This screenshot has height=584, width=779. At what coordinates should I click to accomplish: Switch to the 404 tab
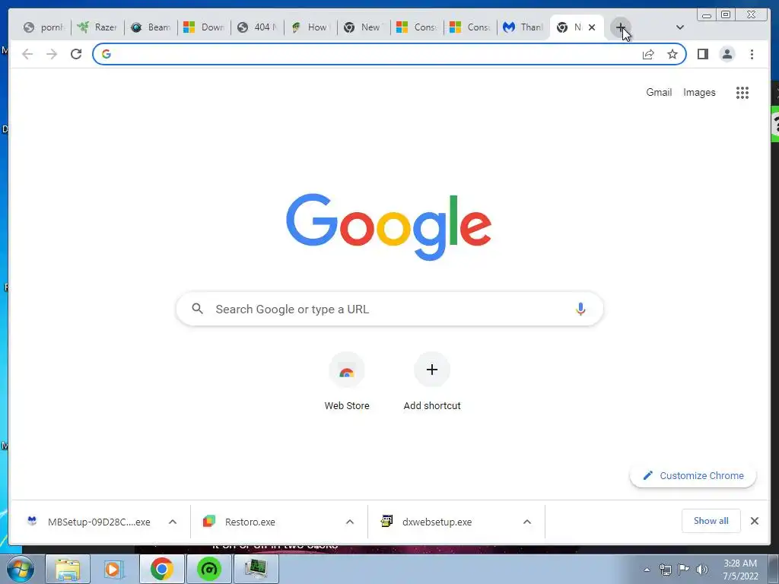[x=257, y=27]
